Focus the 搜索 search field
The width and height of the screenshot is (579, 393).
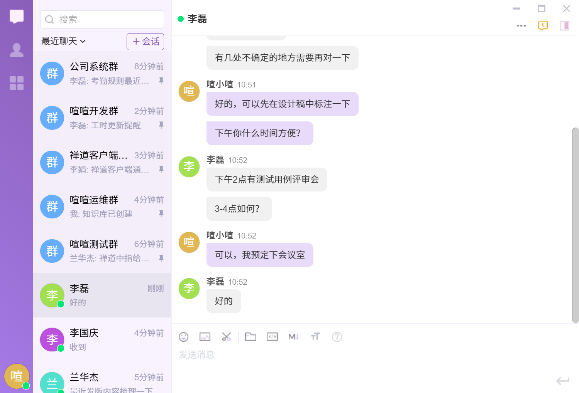[102, 20]
